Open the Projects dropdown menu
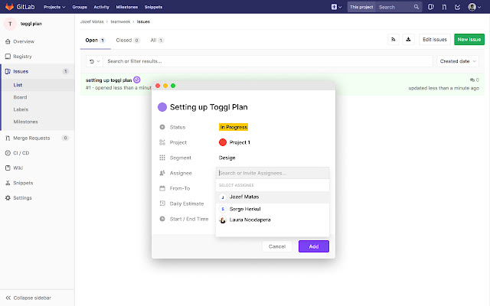This screenshot has height=306, width=490. 54,7
